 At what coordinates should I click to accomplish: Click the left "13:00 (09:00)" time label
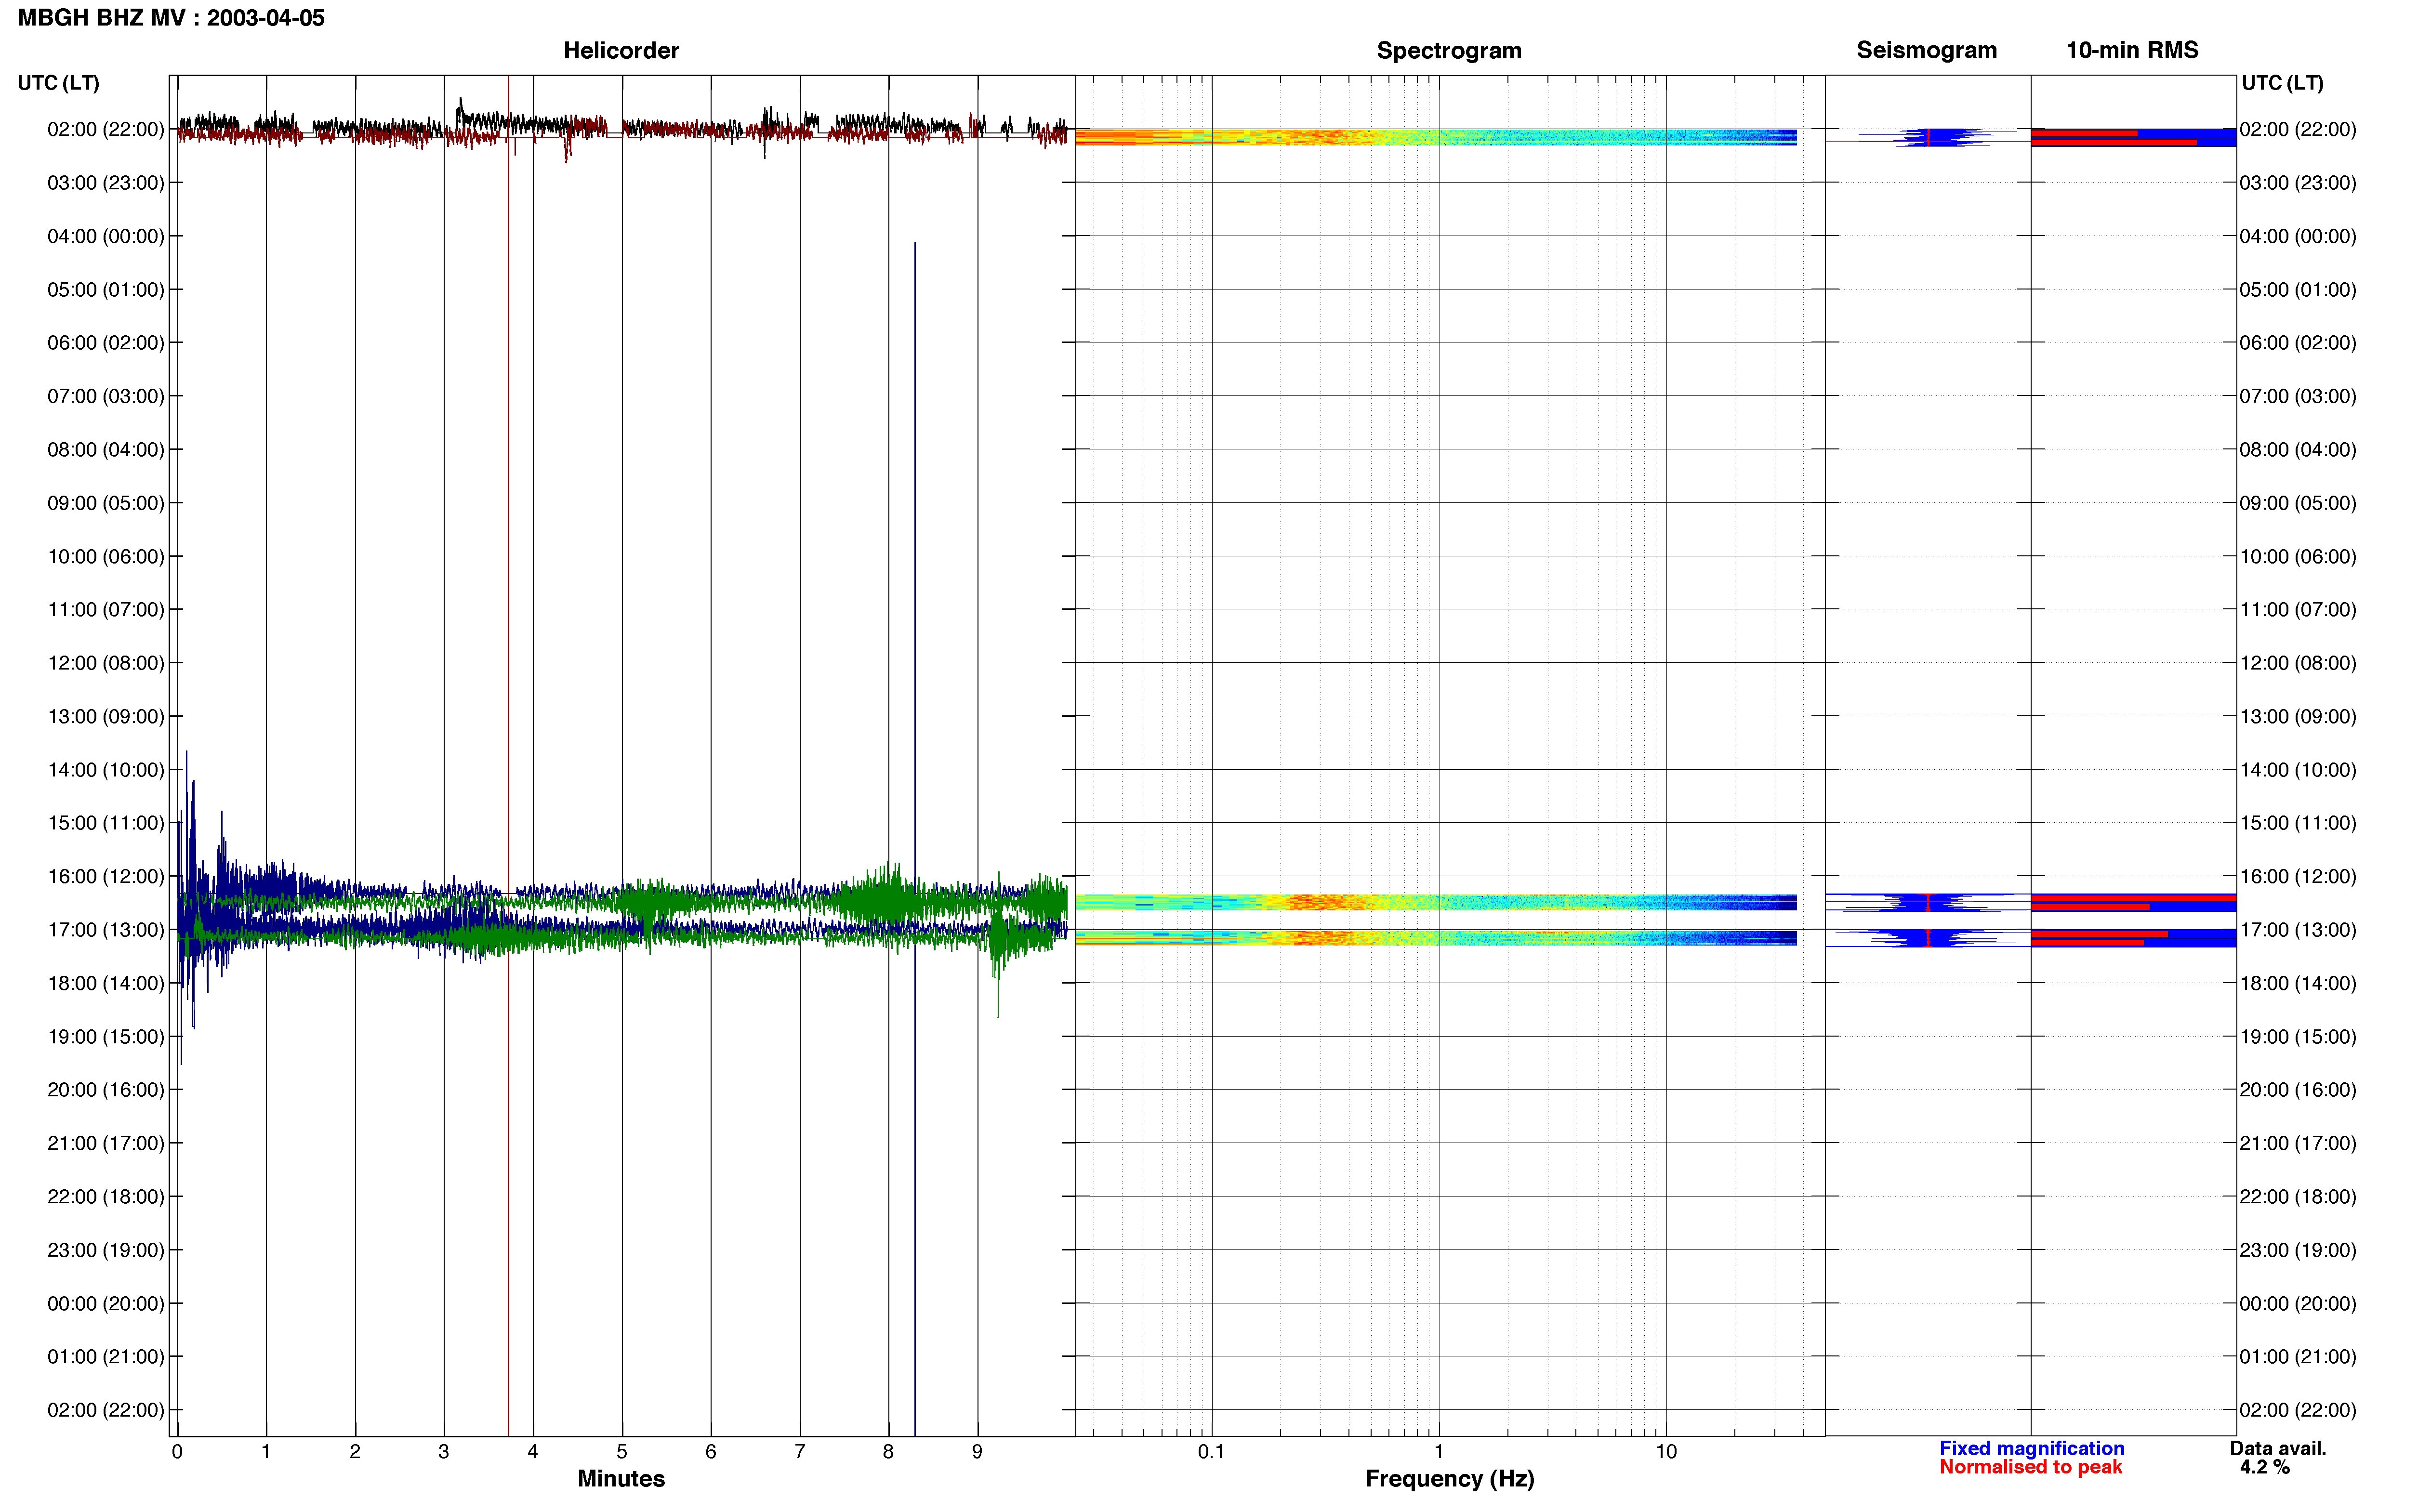click(105, 716)
